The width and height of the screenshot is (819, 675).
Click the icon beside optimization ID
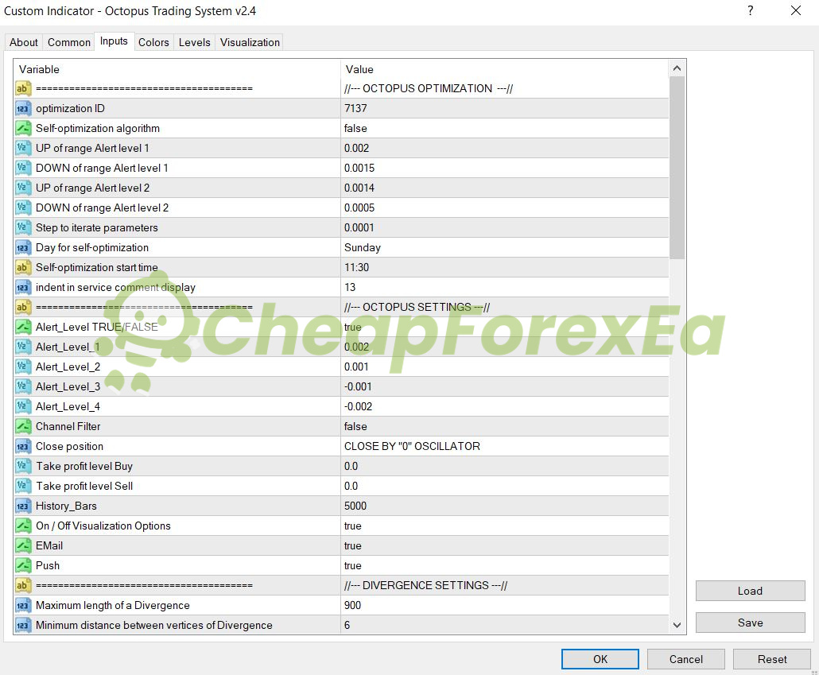pyautogui.click(x=23, y=109)
